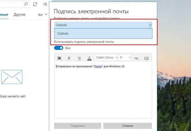Click the Пока ничего нет text
The image size is (191, 131).
pos(12,96)
